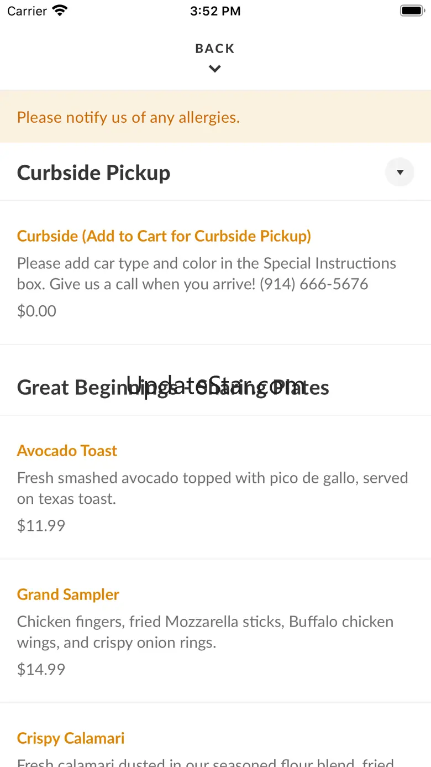Tap the down chevron below BACK

coord(215,69)
